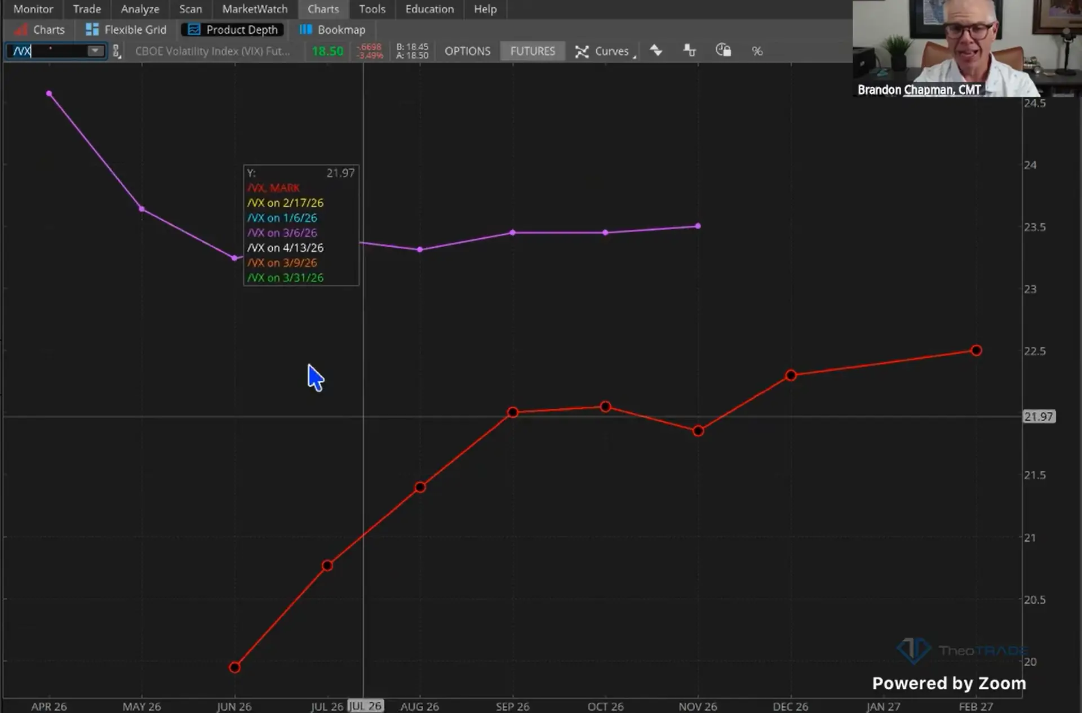This screenshot has width=1082, height=713.
Task: Switch to the Scan tab
Action: pyautogui.click(x=190, y=9)
